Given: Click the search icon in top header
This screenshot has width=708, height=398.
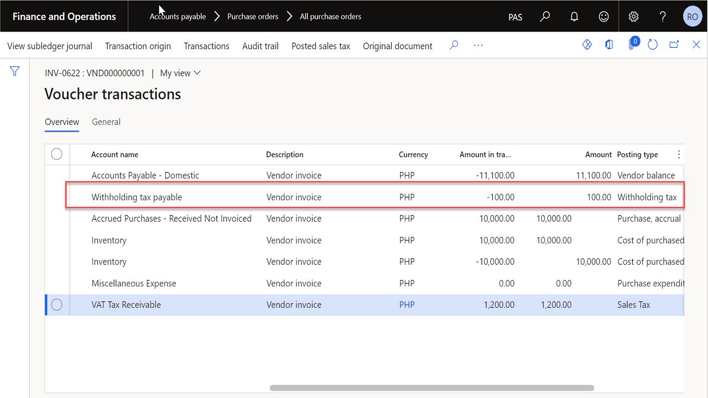Looking at the screenshot, I should (545, 17).
